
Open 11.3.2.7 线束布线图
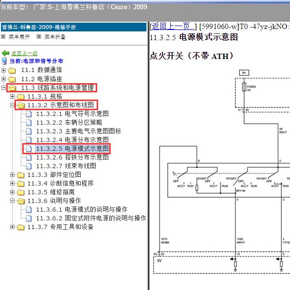point(66,166)
